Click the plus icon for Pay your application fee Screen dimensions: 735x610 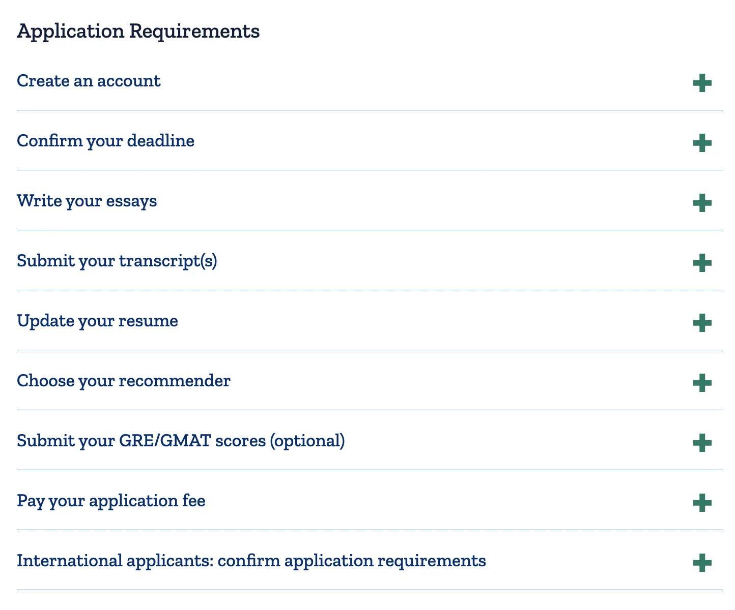(x=702, y=503)
